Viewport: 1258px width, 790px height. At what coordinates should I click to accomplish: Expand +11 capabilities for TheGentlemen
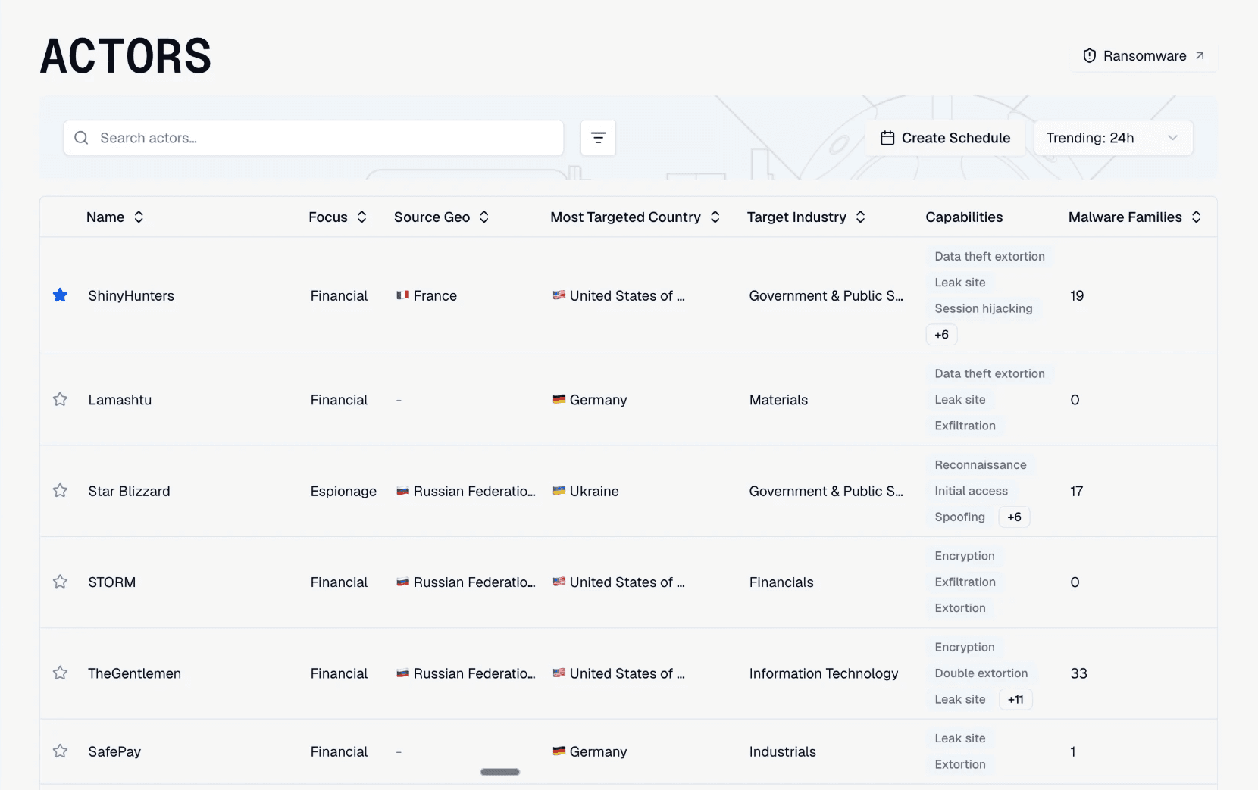(x=1015, y=700)
